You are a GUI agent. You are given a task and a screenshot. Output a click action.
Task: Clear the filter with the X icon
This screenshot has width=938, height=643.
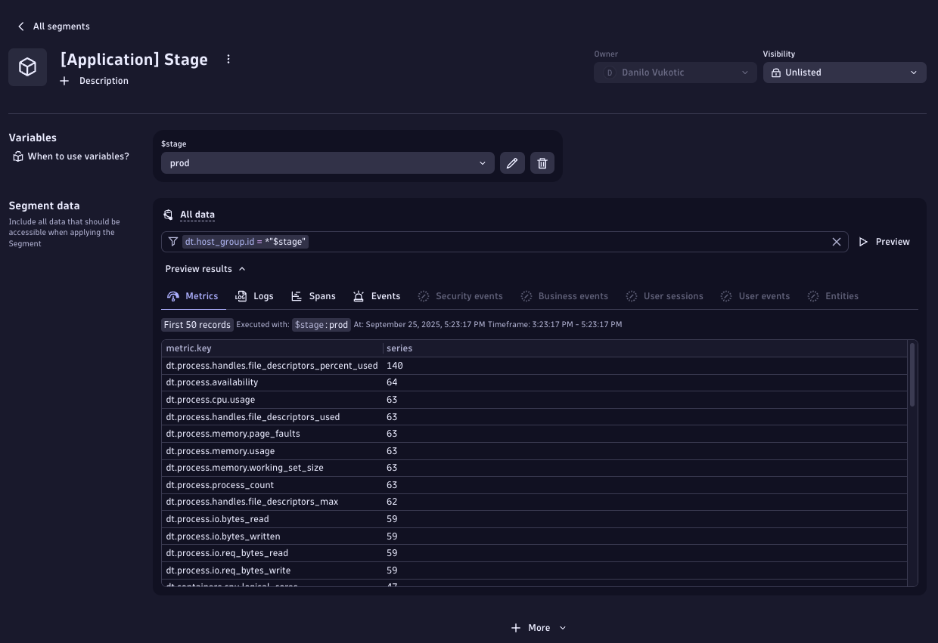click(836, 242)
